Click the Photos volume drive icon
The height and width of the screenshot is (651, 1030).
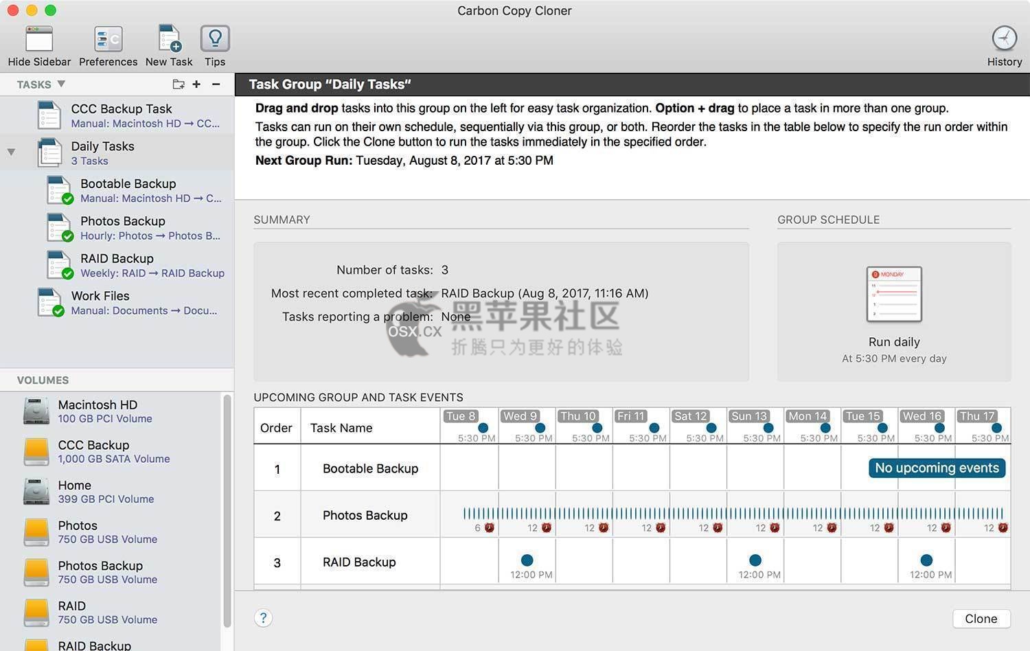[x=36, y=532]
